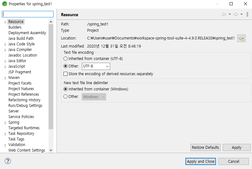
Task: Maximize the Properties dialog window
Action: coord(231,4)
